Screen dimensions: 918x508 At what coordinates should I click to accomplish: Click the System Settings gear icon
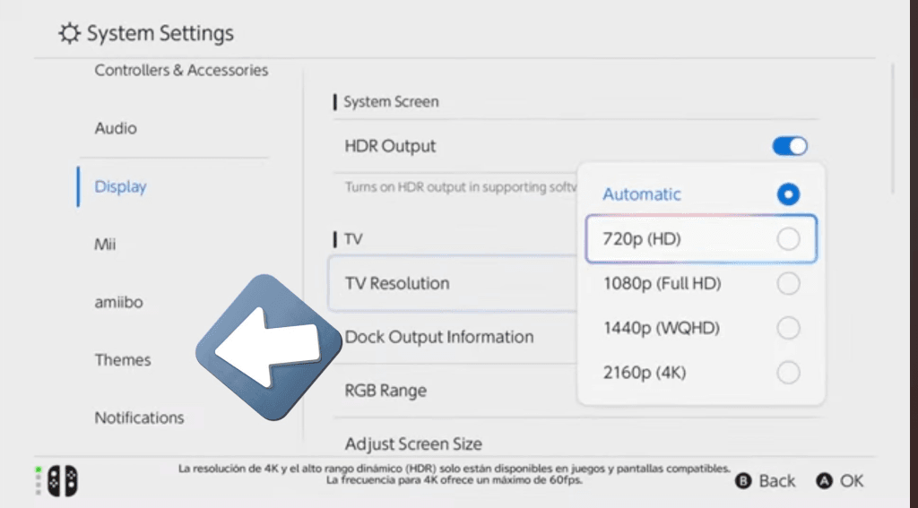[69, 34]
